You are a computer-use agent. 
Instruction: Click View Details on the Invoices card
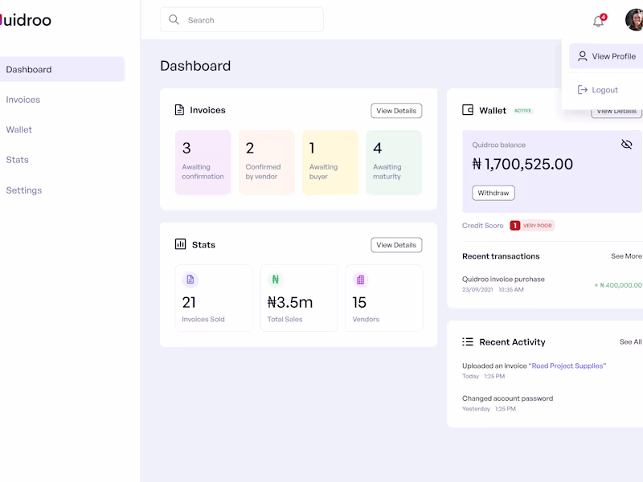pos(396,111)
